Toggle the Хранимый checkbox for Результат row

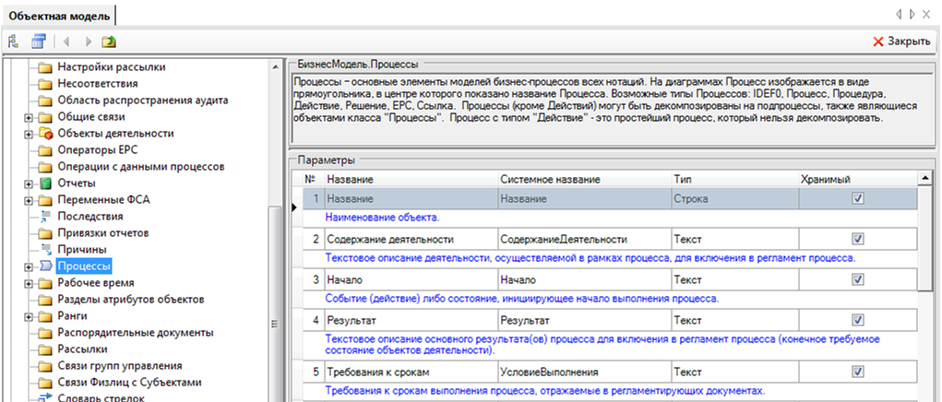pos(857,320)
